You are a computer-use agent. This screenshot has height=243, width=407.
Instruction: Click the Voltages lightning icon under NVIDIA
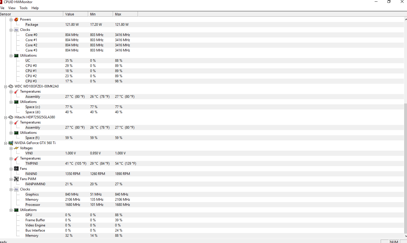coord(16,148)
